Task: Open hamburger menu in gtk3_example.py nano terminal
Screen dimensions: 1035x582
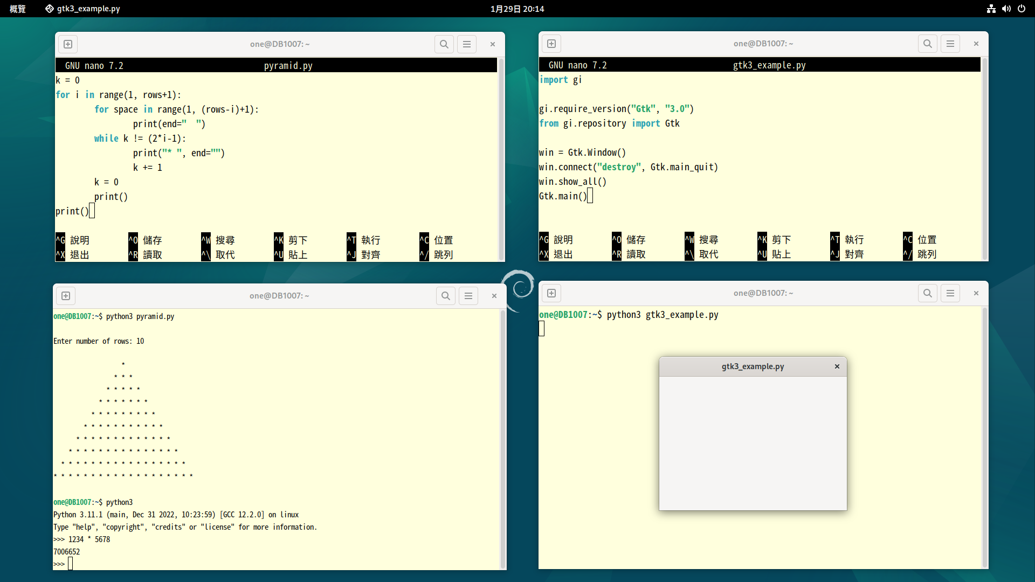Action: pyautogui.click(x=950, y=44)
